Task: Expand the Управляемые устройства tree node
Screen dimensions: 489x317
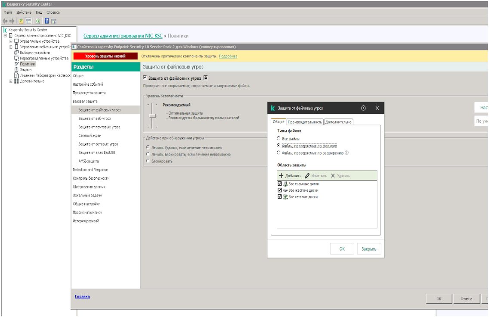Action: [x=11, y=41]
